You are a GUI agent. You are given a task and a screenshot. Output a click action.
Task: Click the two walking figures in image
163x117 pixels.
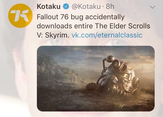click(73, 79)
